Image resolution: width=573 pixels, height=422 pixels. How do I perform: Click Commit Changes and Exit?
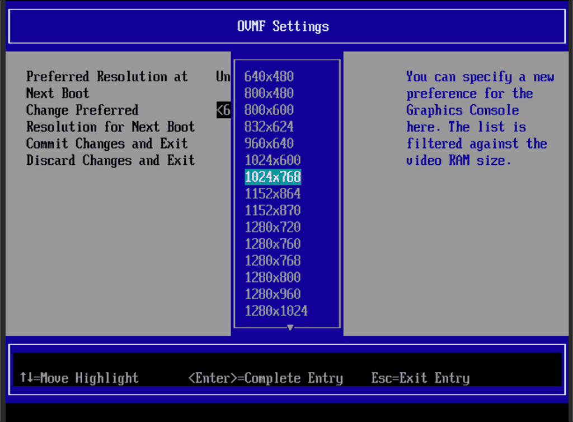(x=107, y=144)
